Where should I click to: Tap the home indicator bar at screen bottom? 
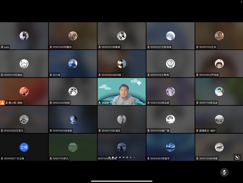[x=121, y=181]
